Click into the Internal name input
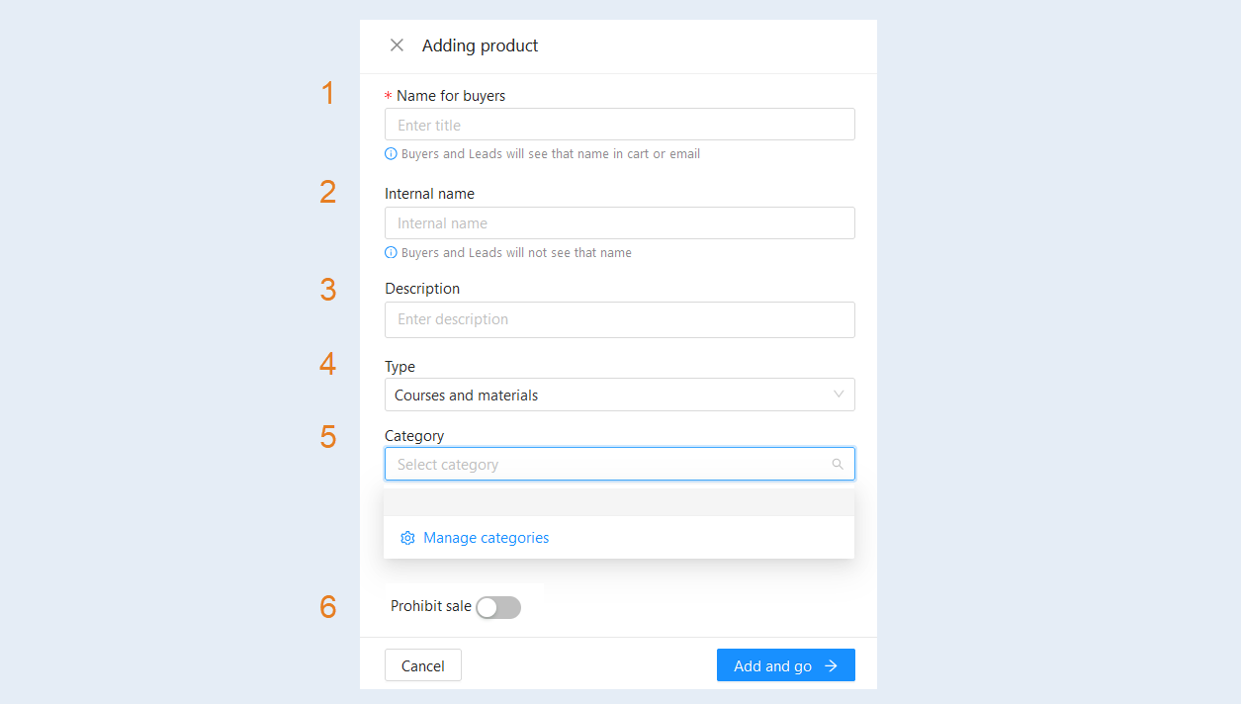The width and height of the screenshot is (1241, 704). [620, 223]
